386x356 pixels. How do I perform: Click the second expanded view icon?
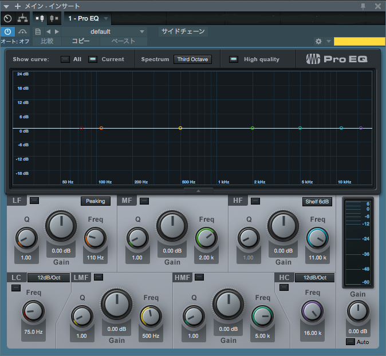[54, 18]
